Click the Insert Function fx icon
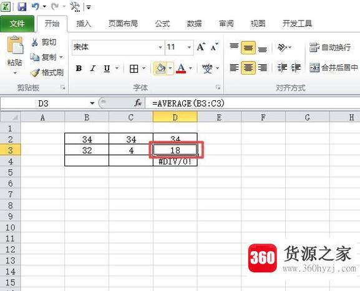 pos(138,103)
